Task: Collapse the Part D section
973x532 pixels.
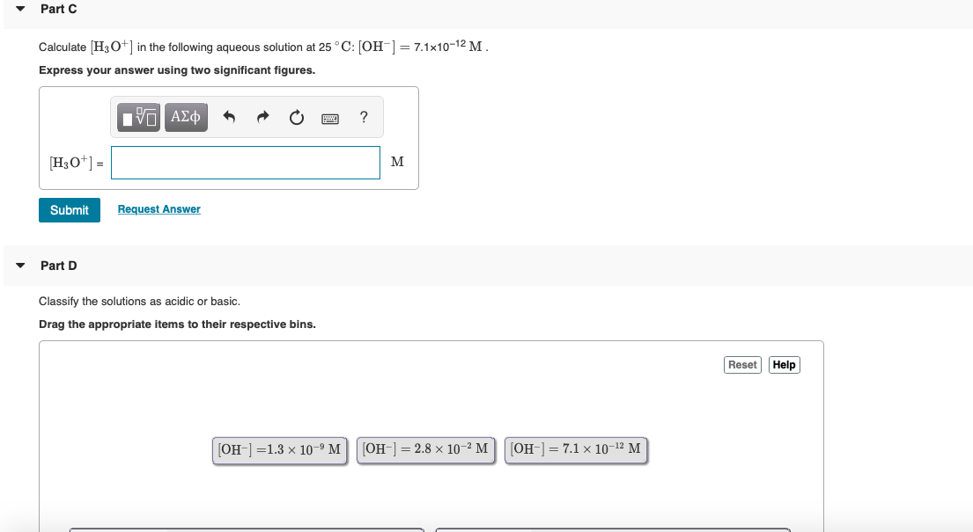Action: (19, 266)
